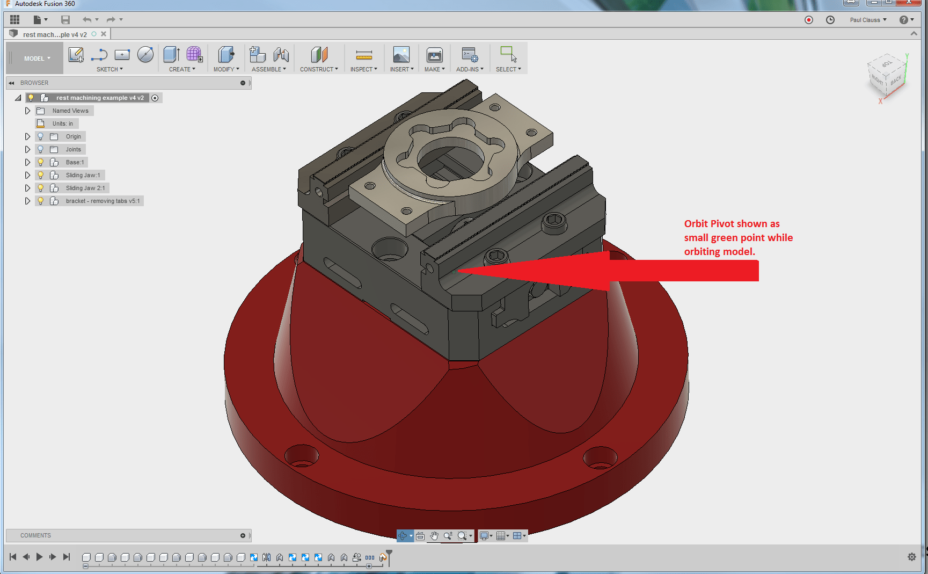Click the Save icon in toolbar
The height and width of the screenshot is (574, 928).
[x=65, y=19]
